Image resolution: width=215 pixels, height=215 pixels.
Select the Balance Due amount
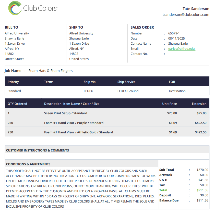click(x=202, y=200)
